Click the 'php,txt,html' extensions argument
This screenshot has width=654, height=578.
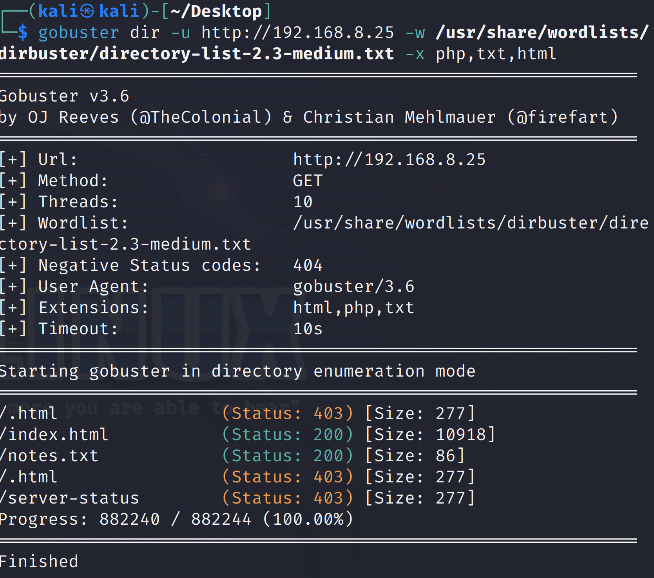[496, 54]
